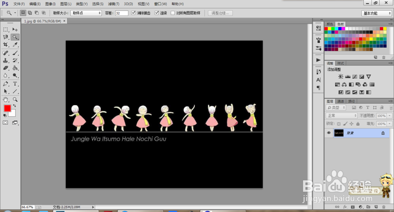
Task: Select the History Brush tool
Action: click(15, 61)
